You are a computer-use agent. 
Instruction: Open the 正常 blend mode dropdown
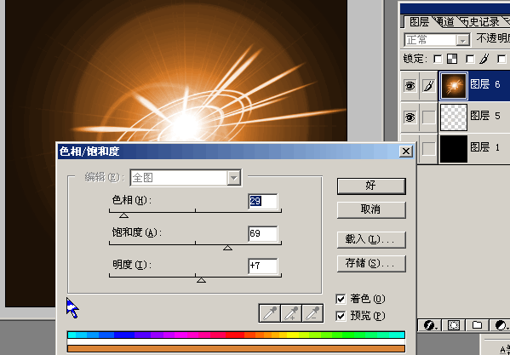tap(437, 40)
